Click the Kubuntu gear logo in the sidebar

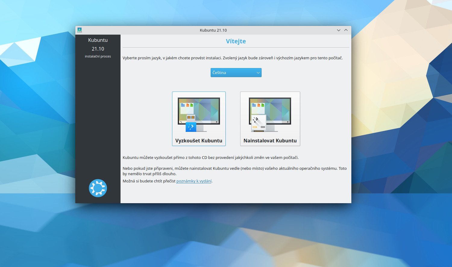(x=98, y=188)
